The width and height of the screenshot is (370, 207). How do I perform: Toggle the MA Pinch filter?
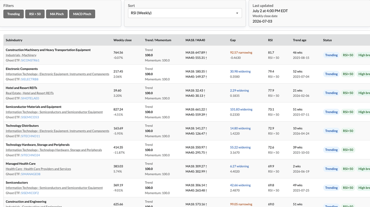pos(57,14)
